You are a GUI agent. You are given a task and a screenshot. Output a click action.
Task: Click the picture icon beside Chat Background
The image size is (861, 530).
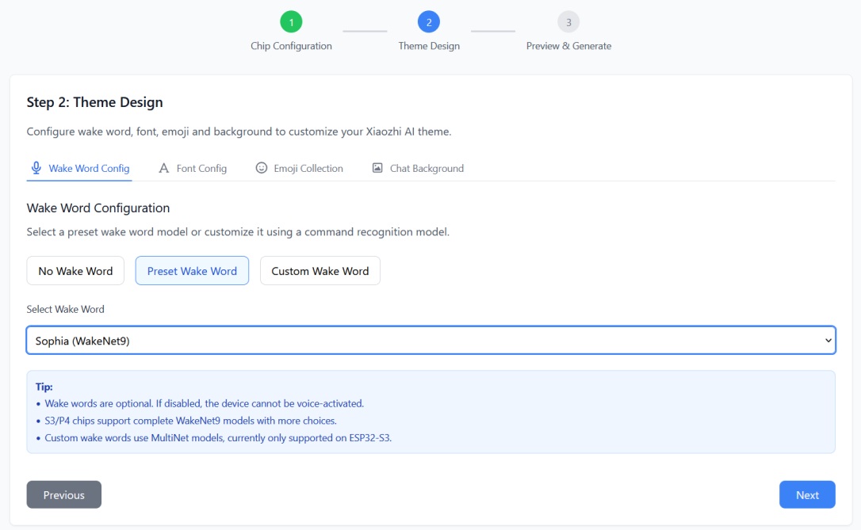tap(377, 168)
